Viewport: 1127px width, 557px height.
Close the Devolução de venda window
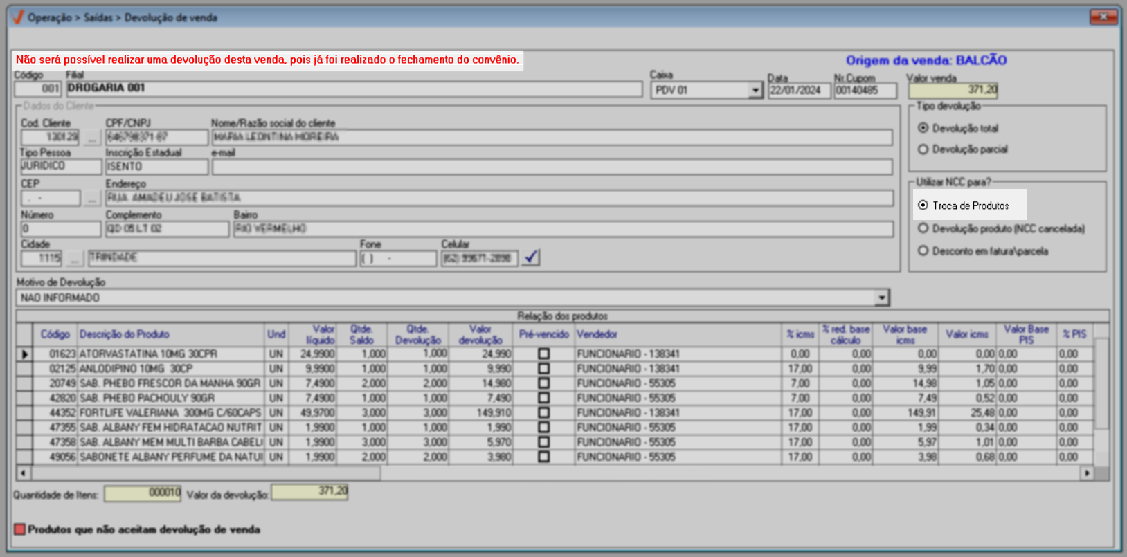click(1103, 17)
